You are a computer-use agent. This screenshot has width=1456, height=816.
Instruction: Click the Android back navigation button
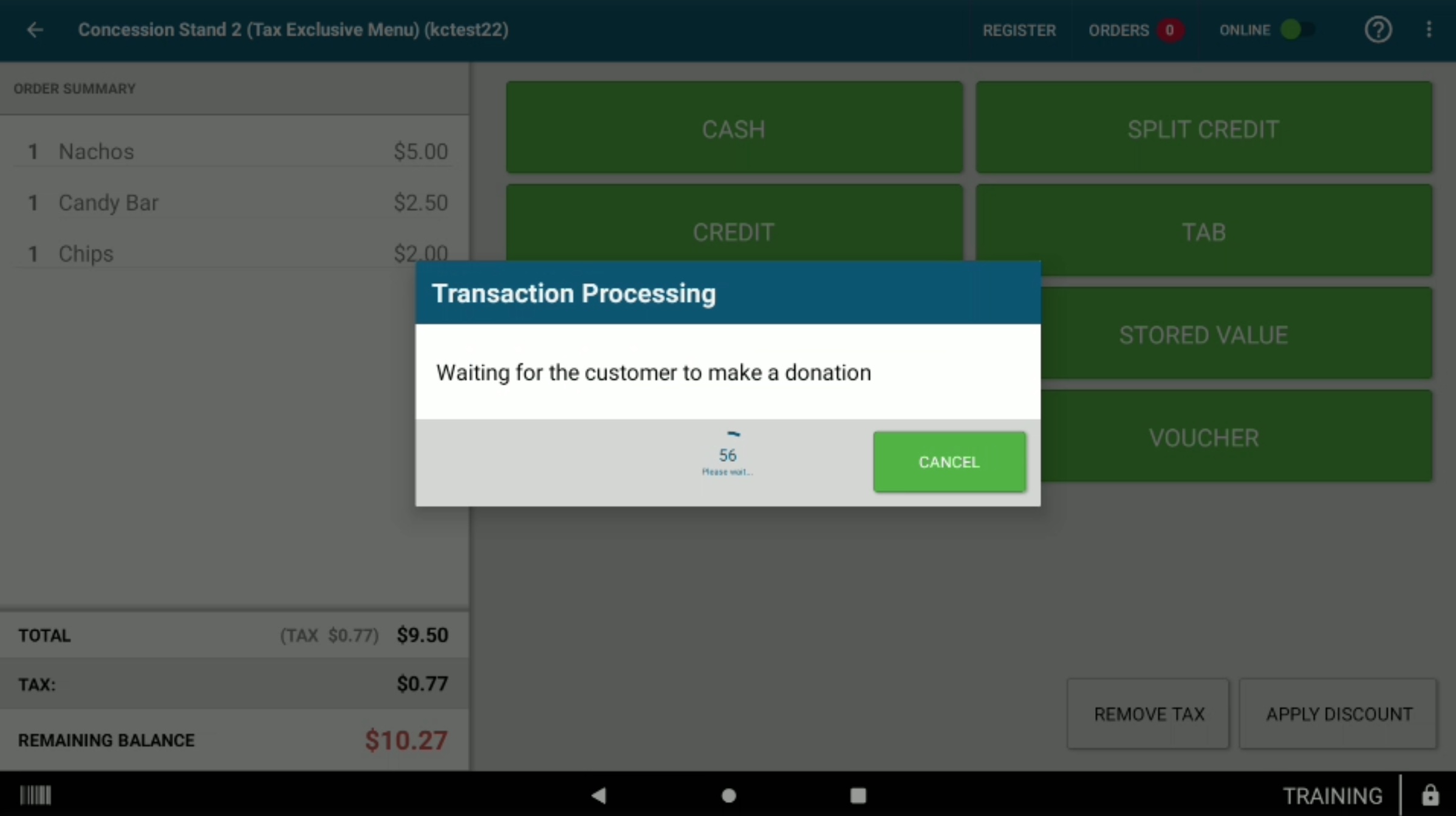coord(600,795)
